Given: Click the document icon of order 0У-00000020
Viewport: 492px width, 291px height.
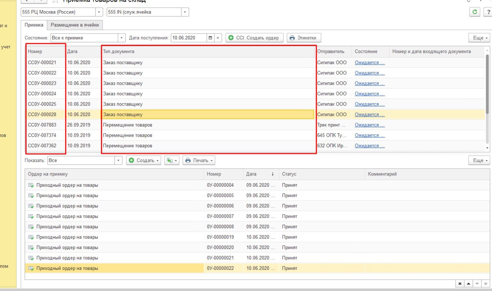Looking at the screenshot, I should click(31, 248).
